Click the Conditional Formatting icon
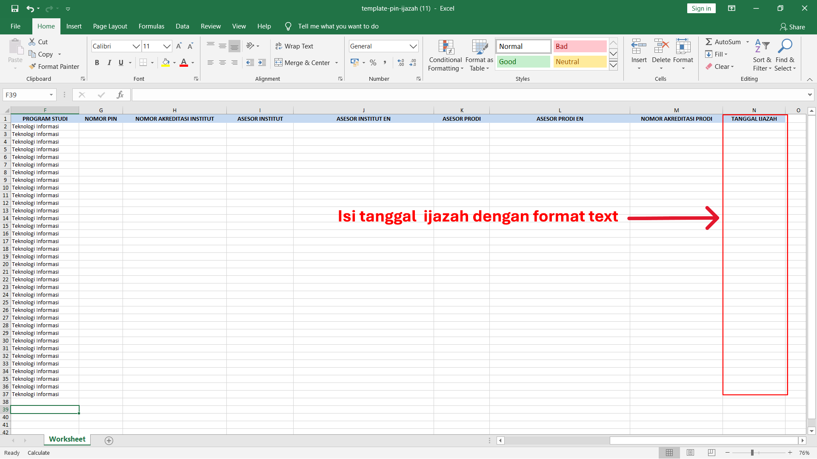The height and width of the screenshot is (459, 817). pos(446,48)
